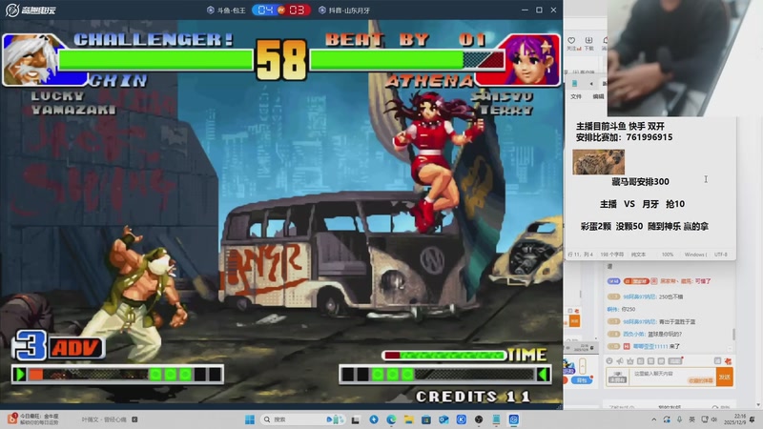763x429 pixels.
Task: Click the 英 input method indicator
Action: click(x=692, y=419)
